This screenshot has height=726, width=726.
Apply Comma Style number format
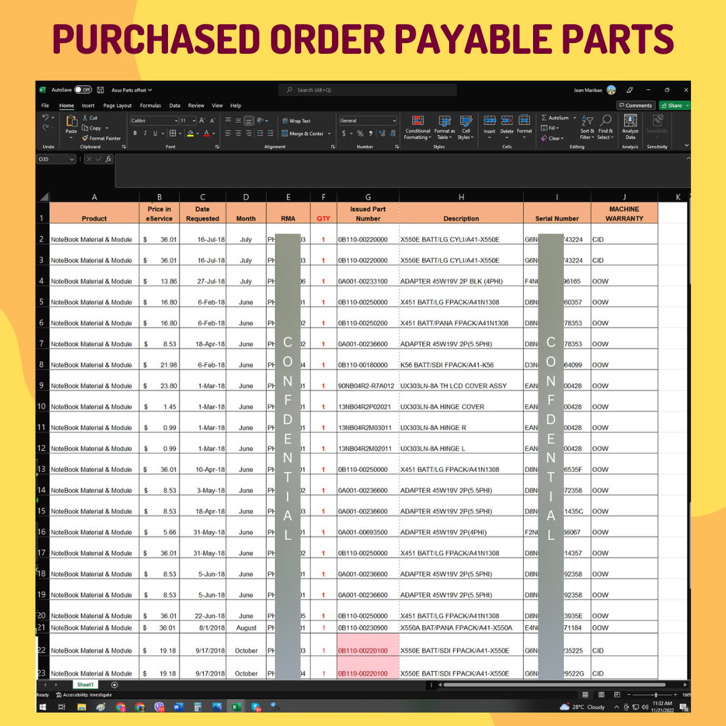tap(371, 133)
